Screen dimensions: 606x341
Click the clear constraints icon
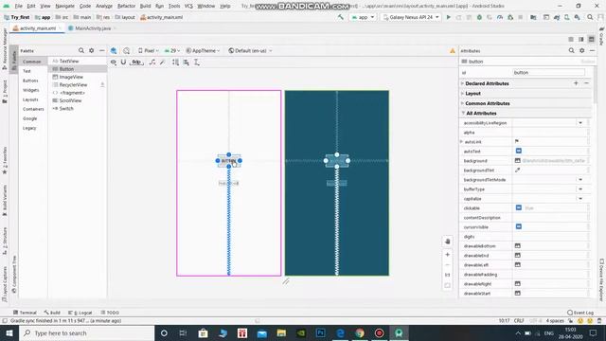pos(152,63)
